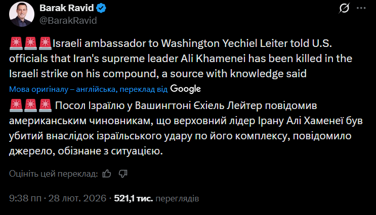Click the third siren emoji in English text
The image size is (376, 215).
(x=46, y=44)
